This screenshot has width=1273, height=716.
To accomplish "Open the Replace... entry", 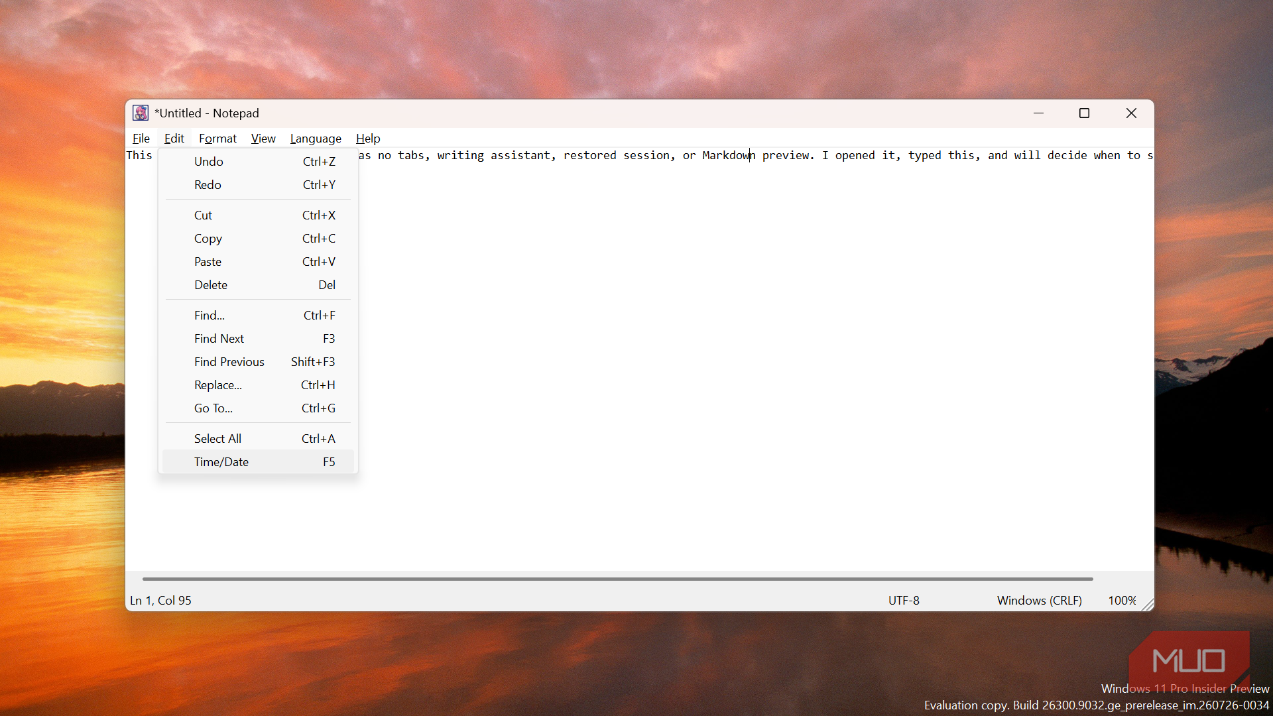I will coord(258,385).
